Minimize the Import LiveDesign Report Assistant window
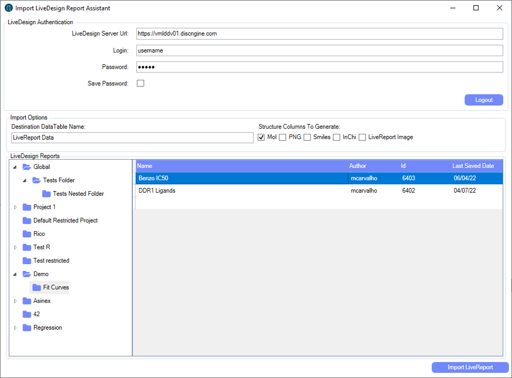Viewport: 512px width, 378px height. 453,8
